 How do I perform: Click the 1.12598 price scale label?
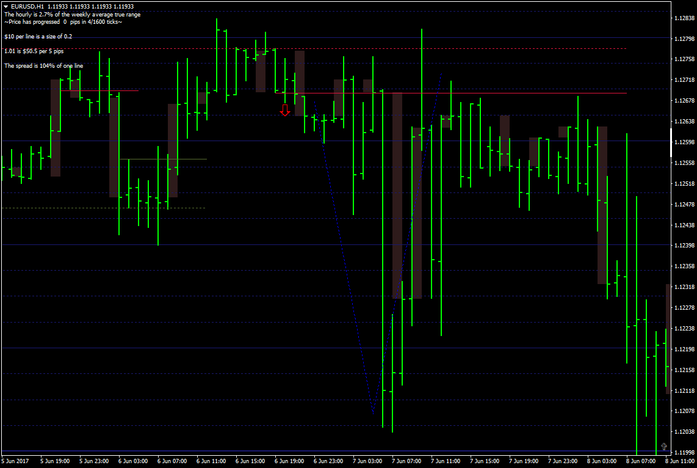(684, 142)
